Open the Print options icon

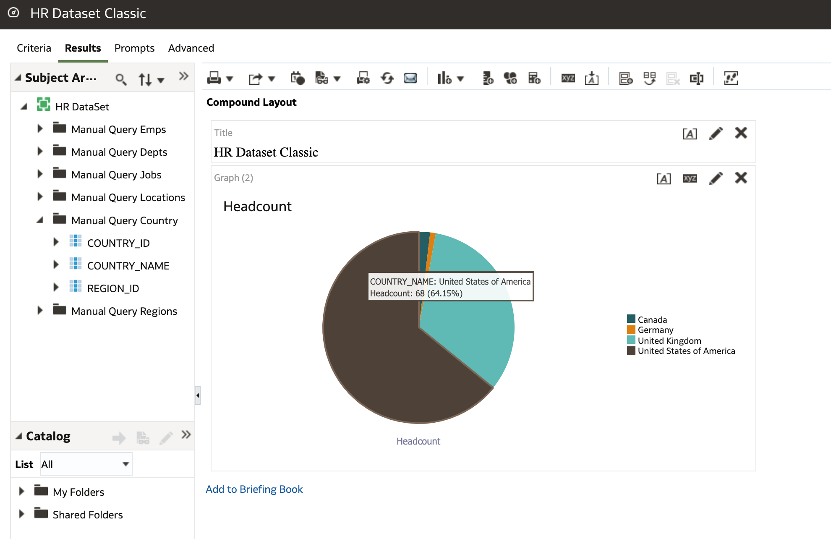215,78
